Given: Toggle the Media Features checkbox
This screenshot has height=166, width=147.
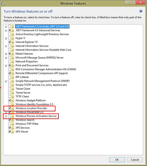Looking at the screenshot, I should (x=10, y=54).
